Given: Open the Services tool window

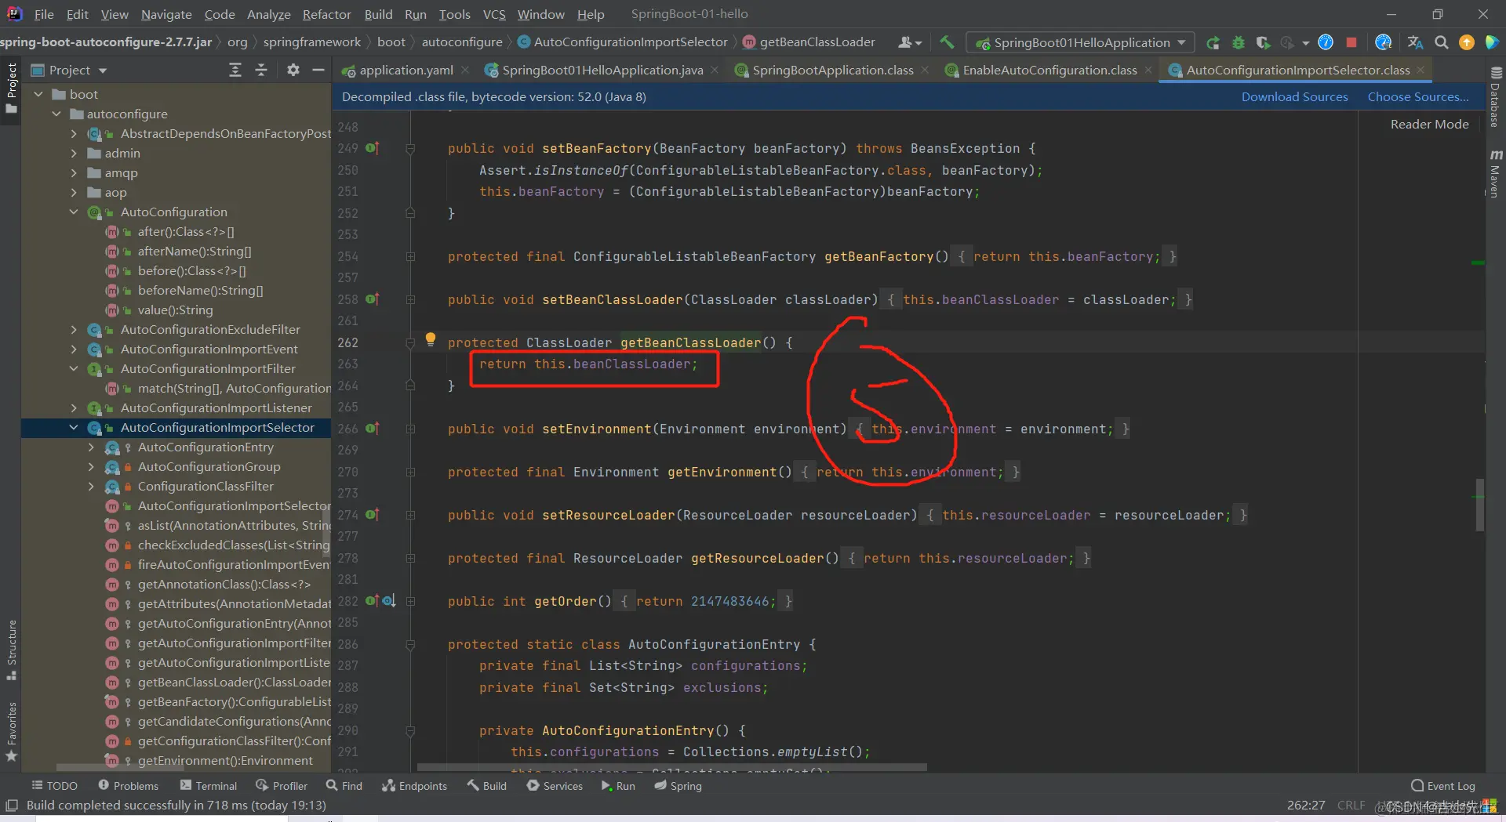Looking at the screenshot, I should [x=555, y=786].
